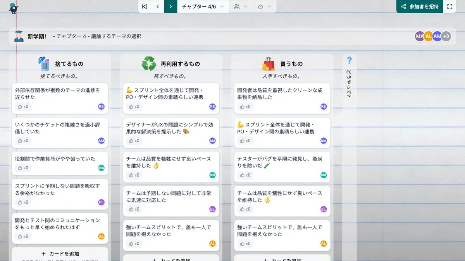Click the KE avatar on 開発者は品質 card
This screenshot has height=261, width=465.
324,107
